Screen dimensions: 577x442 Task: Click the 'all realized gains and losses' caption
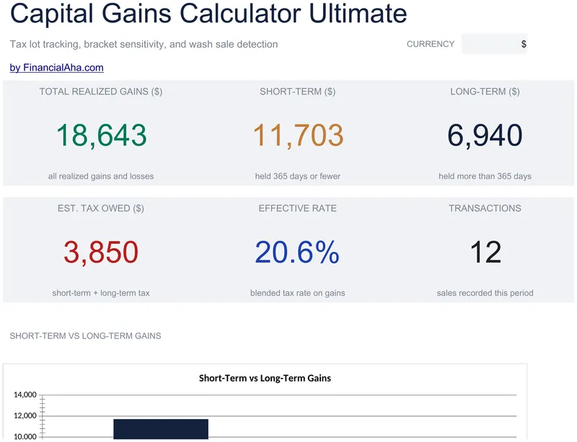(x=101, y=176)
